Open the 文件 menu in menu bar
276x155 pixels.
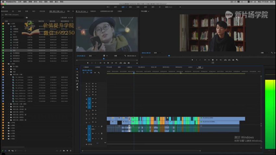coord(20,1)
